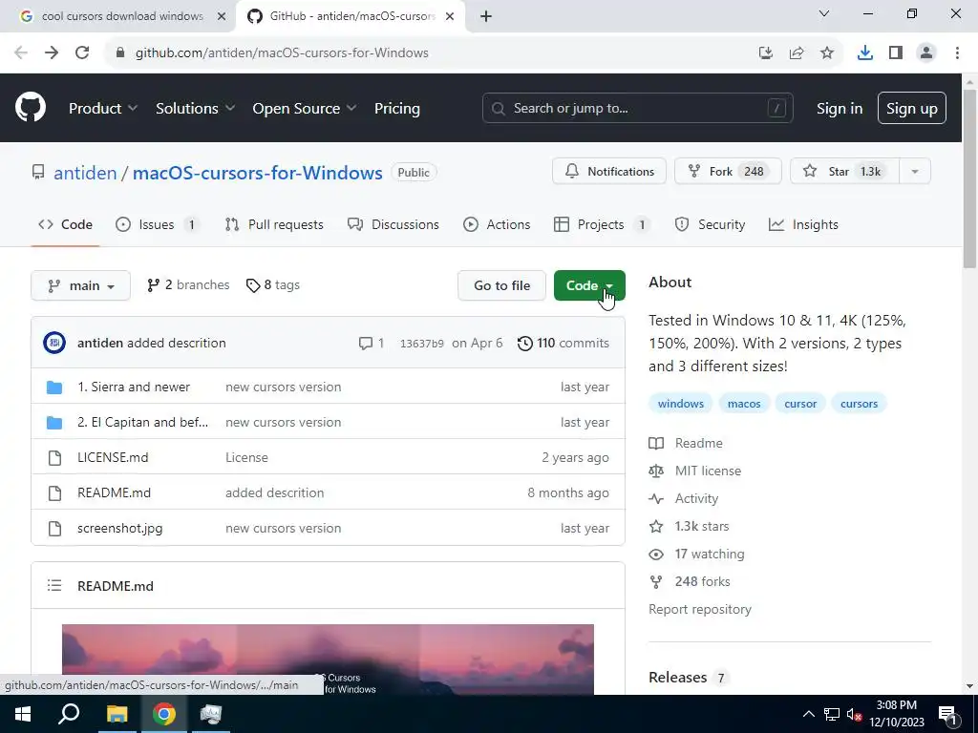Open Windows Start menu
978x733 pixels.
tap(23, 714)
